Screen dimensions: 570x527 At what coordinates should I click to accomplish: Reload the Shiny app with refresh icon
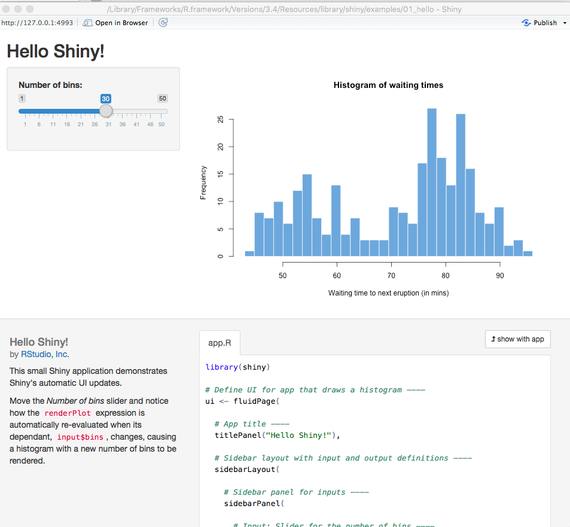(x=163, y=23)
